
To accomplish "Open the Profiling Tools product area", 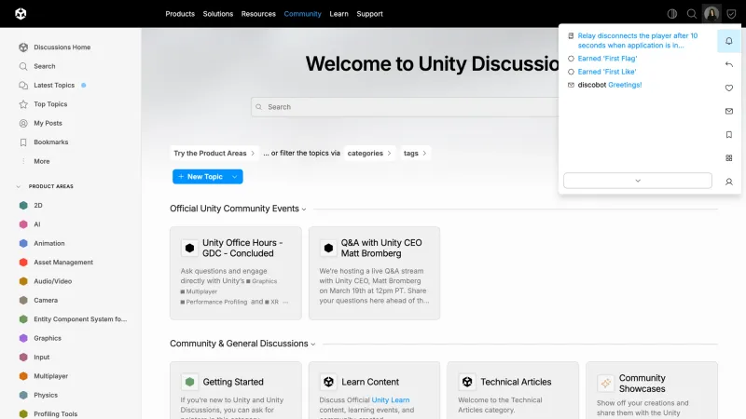I will (55, 413).
